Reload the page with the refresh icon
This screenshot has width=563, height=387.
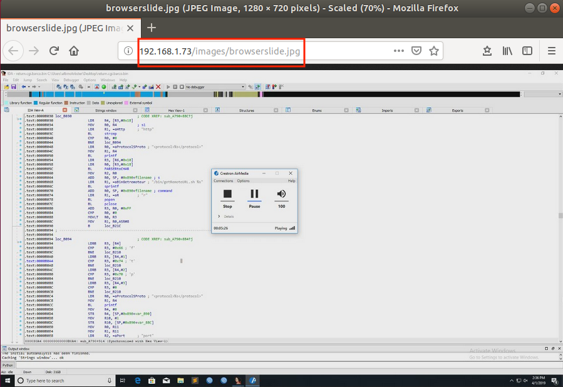(x=54, y=51)
